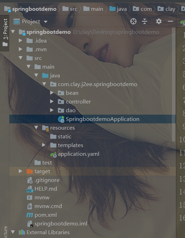Click the main breadcrumb in navigation bar
185x238 pixels.
93,9
